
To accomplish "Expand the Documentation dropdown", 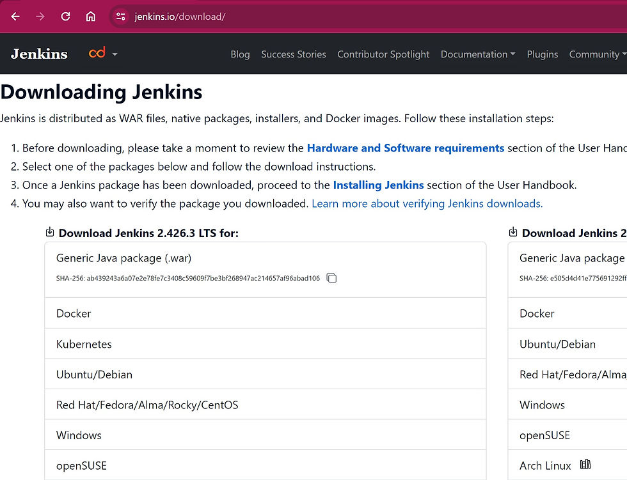I will (478, 54).
